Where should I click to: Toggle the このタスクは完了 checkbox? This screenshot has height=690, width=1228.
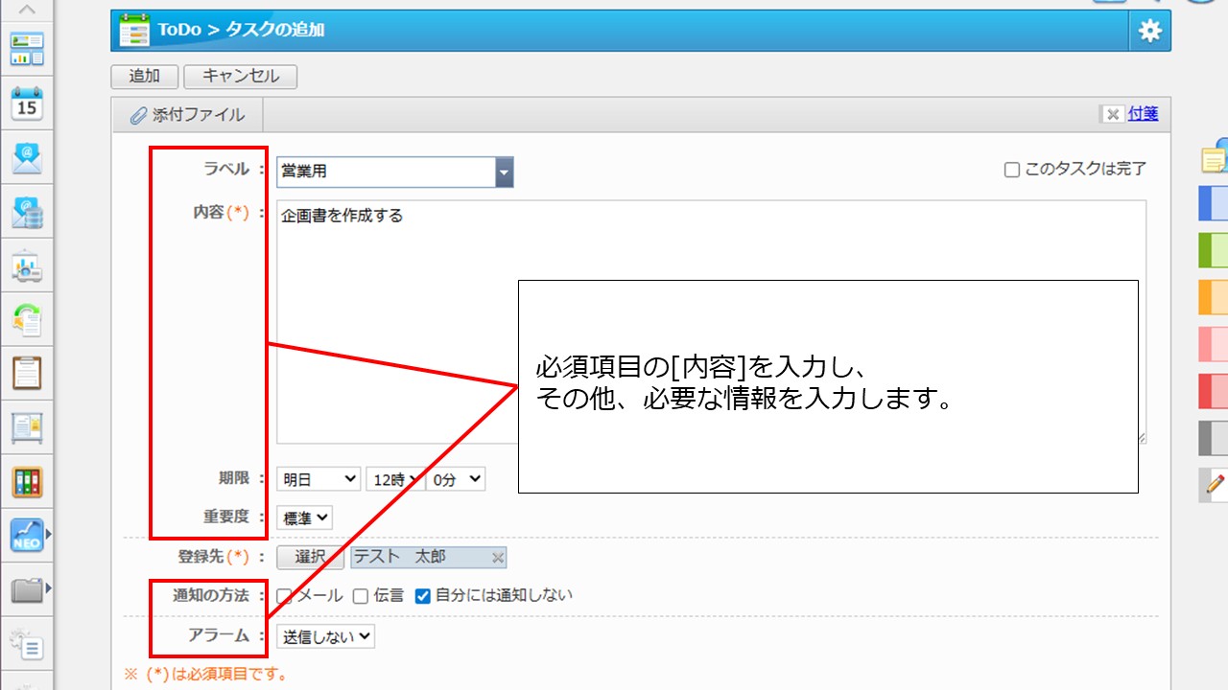point(1011,170)
